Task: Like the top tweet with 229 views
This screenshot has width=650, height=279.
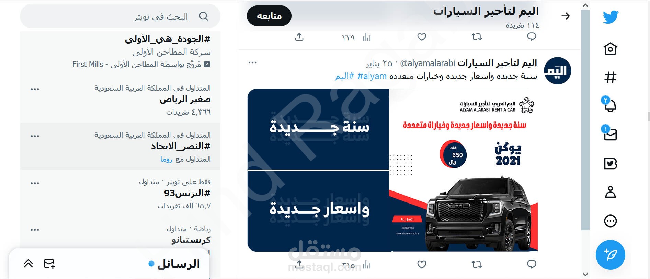Action: click(x=422, y=37)
